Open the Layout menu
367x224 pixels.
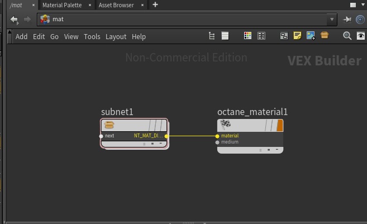pyautogui.click(x=116, y=36)
